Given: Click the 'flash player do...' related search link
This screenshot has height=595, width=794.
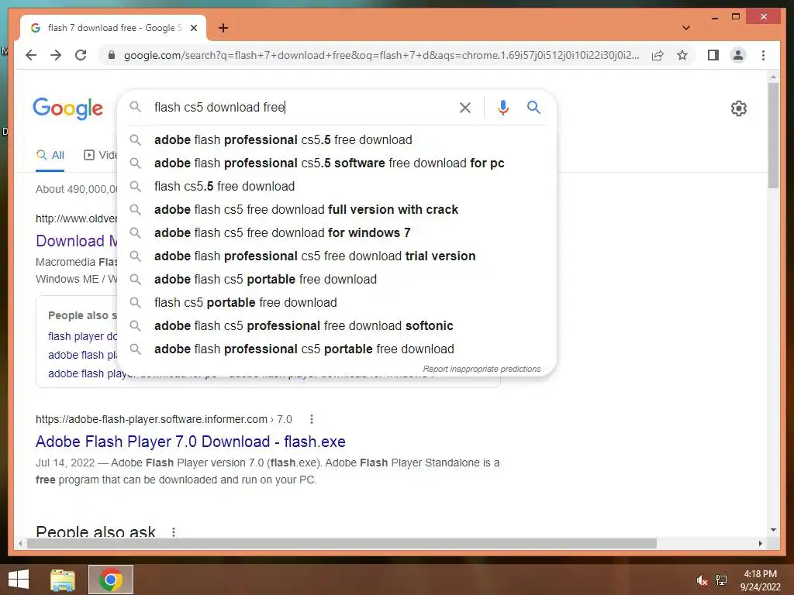Looking at the screenshot, I should tap(82, 336).
